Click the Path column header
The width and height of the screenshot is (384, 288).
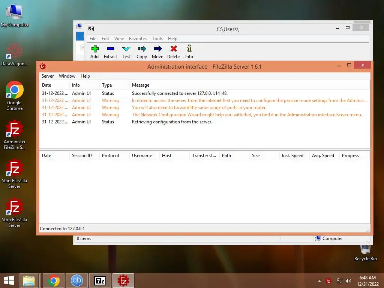tap(234, 156)
